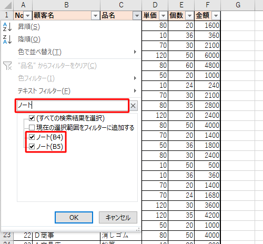Image resolution: width=263 pixels, height=244 pixels.
Task: Enable 現在の選択範囲をフィルターに追加する checkbox
Action: [32, 127]
